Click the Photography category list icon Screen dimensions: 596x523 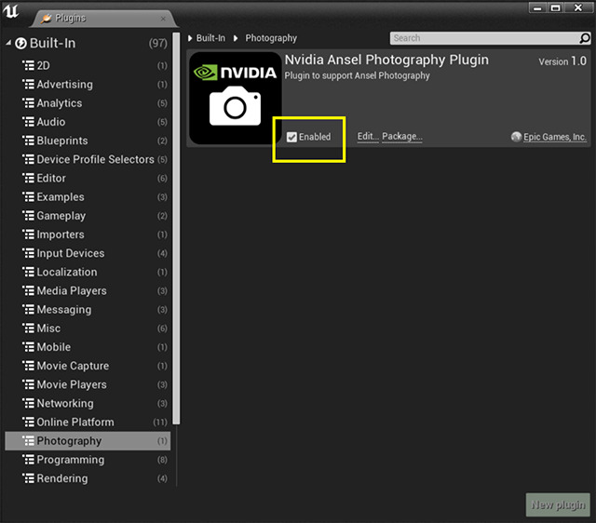pos(29,440)
